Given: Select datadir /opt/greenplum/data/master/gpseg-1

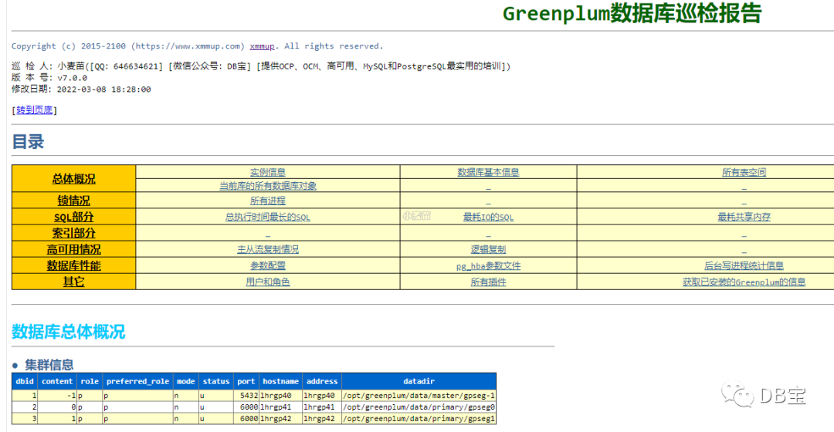Looking at the screenshot, I should 419,396.
